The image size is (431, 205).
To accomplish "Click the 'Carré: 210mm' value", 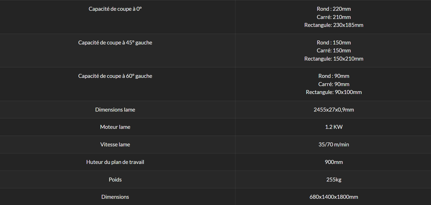I will coord(334,17).
